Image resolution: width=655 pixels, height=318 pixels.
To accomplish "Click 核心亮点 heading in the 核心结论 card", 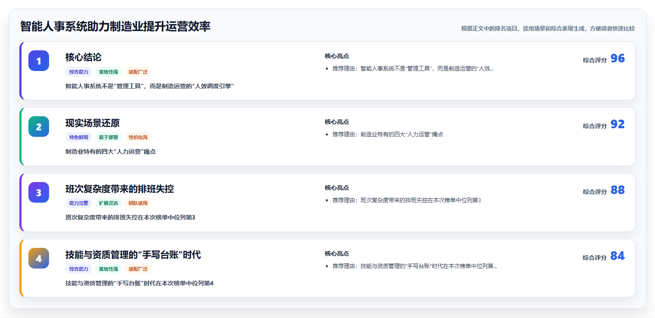I will [337, 56].
